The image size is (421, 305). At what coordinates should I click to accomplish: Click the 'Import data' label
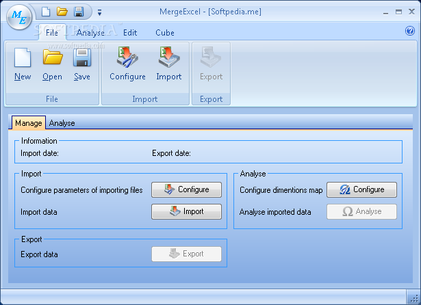click(38, 212)
